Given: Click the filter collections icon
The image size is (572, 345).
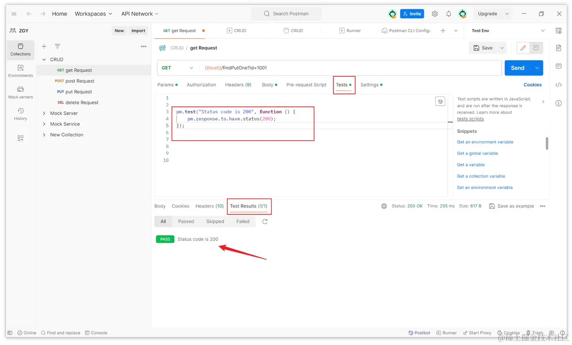Looking at the screenshot, I should 57,46.
